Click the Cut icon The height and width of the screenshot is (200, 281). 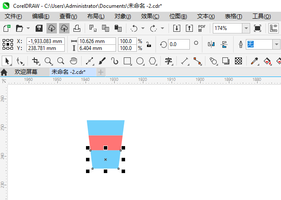point(93,28)
